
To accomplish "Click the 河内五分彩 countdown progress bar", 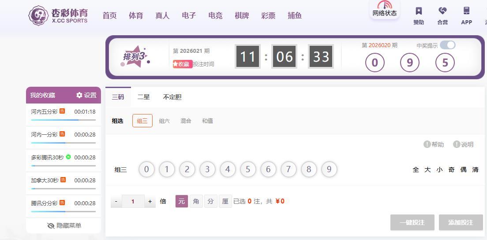I will click(64, 120).
